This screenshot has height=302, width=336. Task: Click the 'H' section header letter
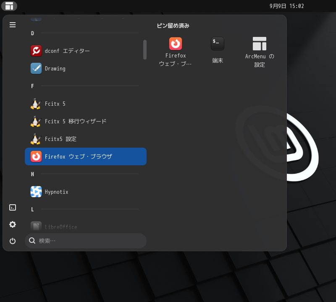tap(32, 174)
